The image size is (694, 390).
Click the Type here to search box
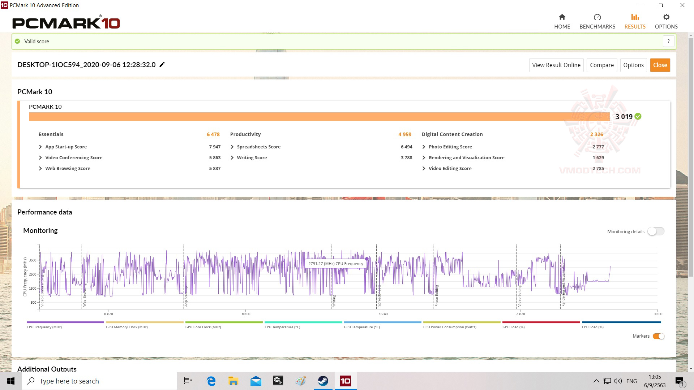click(x=99, y=381)
